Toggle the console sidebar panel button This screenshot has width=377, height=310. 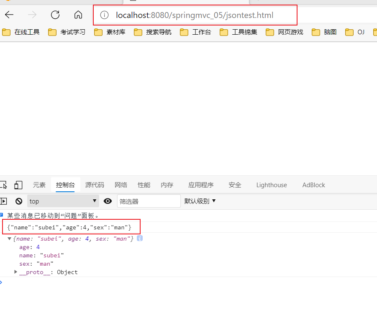coord(3,201)
